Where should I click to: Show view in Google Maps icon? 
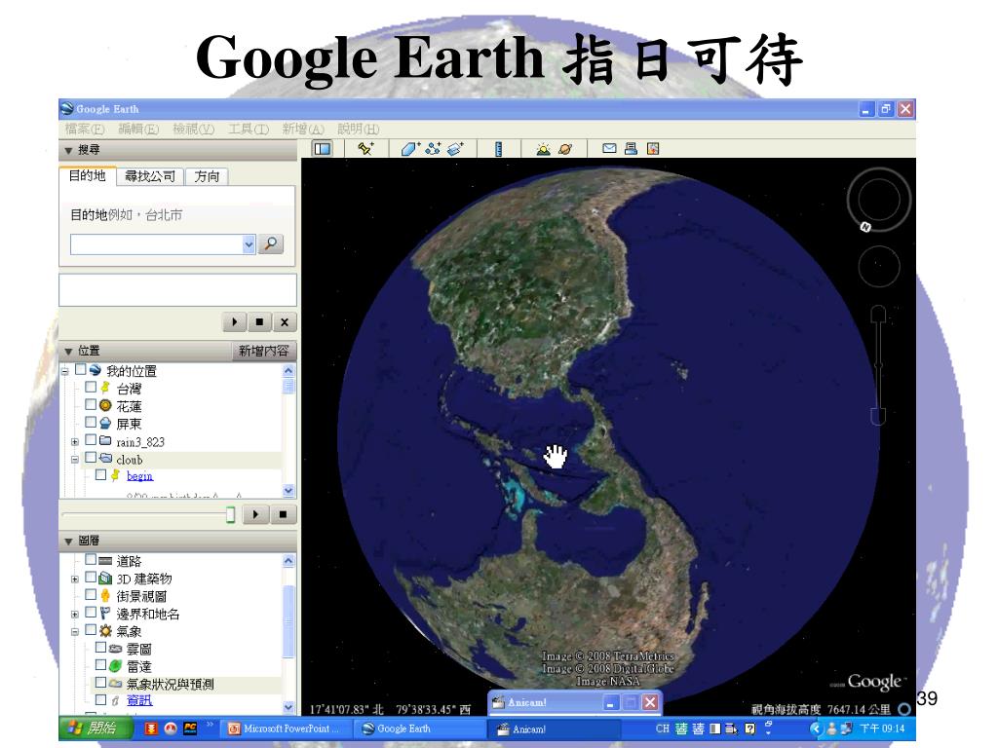click(x=653, y=148)
